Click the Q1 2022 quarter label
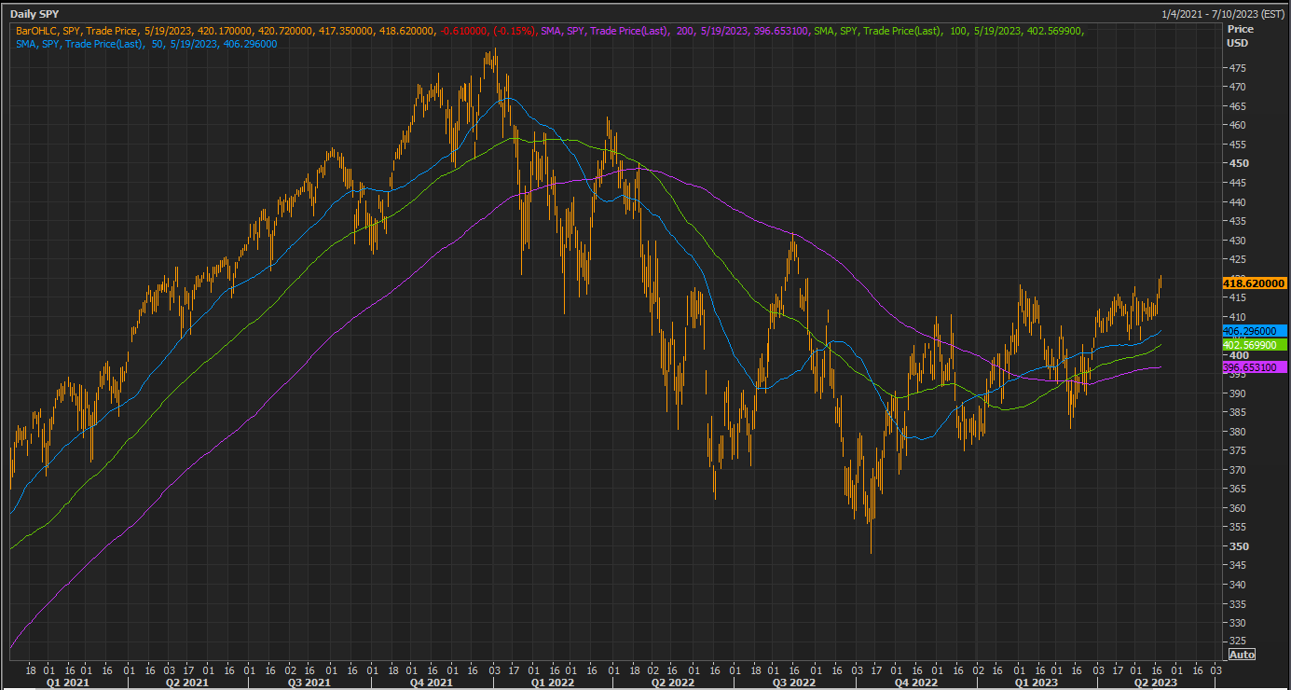1291x690 pixels. pos(551,683)
